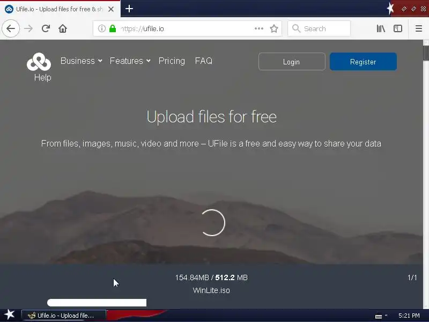Screen dimensions: 429x322
Task: Click the 1/1 file counter
Action: tap(412, 277)
